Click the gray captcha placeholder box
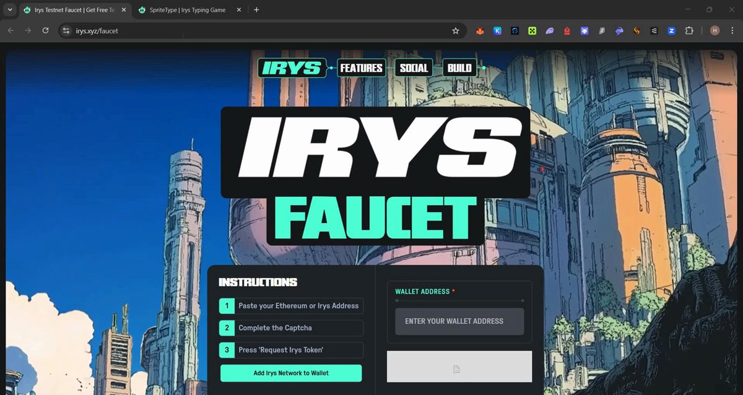Screen dimensions: 743x395 point(459,367)
